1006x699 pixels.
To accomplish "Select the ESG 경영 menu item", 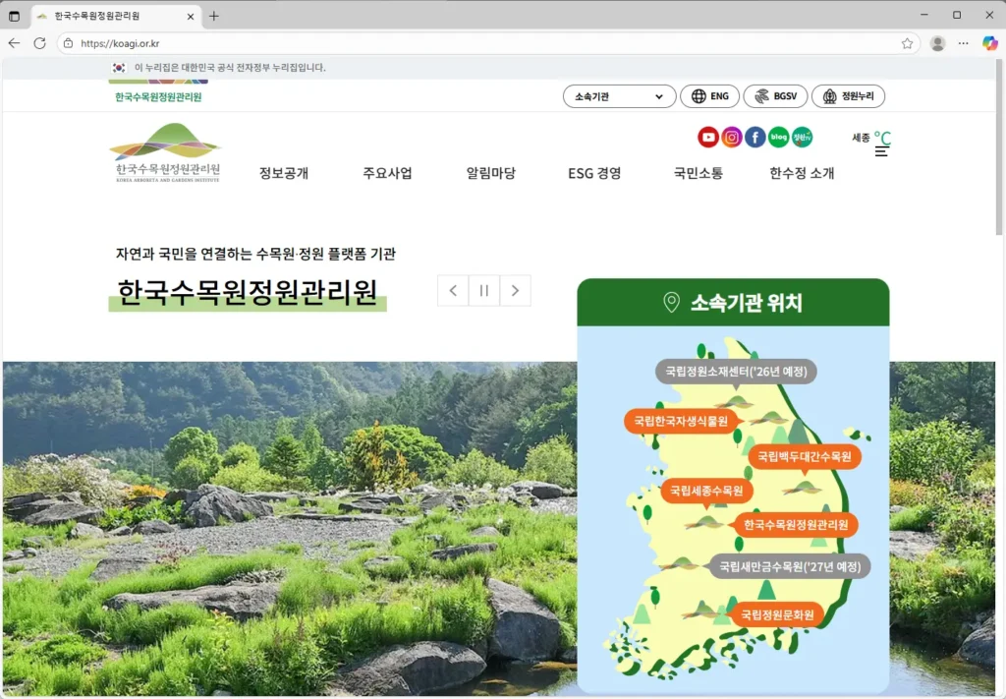I will (x=593, y=172).
